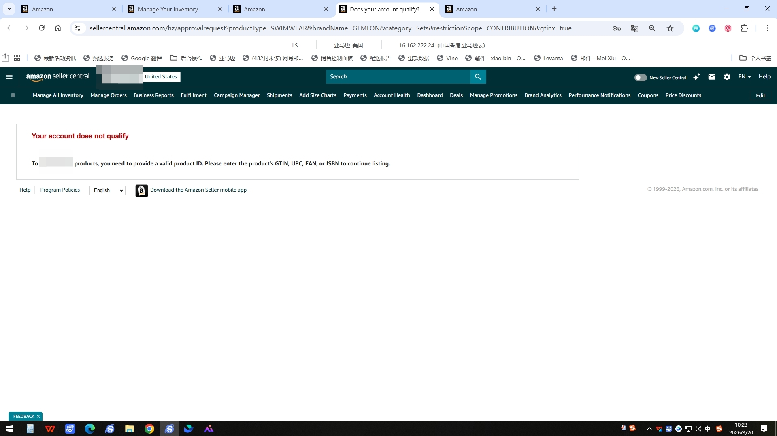Click the bookmark flag icon in nav bar
The image size is (777, 436).
pyautogui.click(x=13, y=95)
